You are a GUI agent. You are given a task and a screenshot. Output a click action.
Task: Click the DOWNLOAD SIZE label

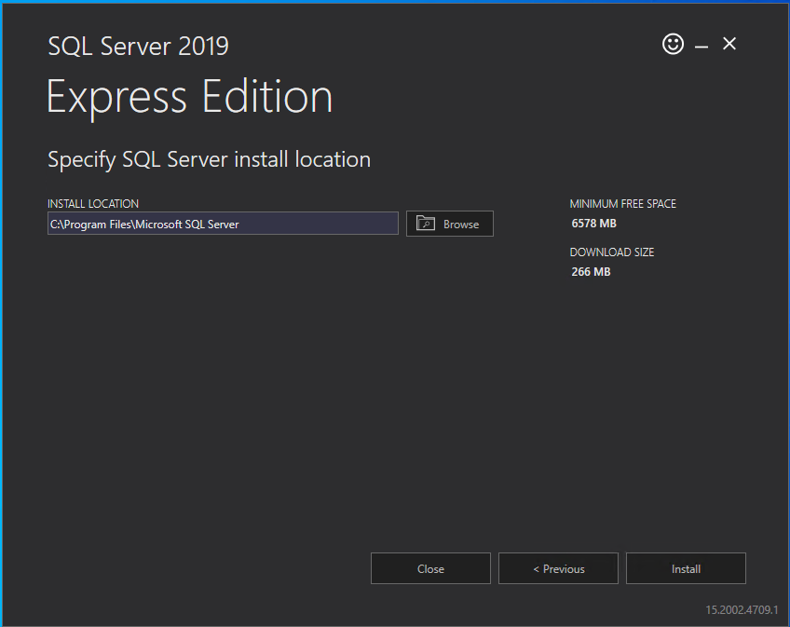click(x=612, y=252)
